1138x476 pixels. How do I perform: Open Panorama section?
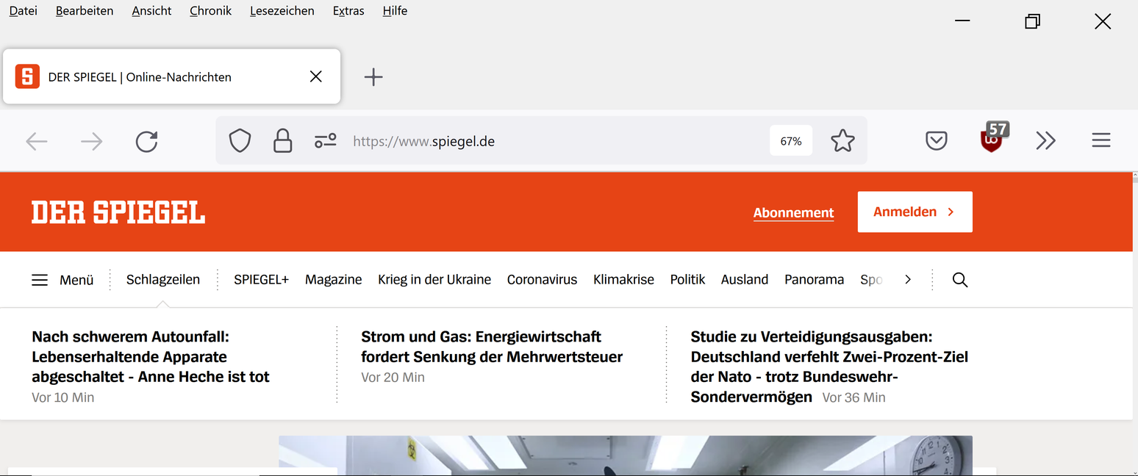[x=814, y=280]
